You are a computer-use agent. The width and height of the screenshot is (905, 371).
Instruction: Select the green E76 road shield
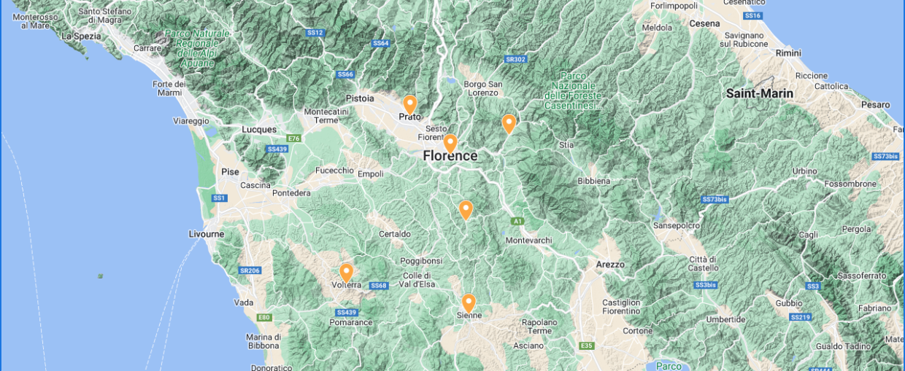(x=294, y=137)
